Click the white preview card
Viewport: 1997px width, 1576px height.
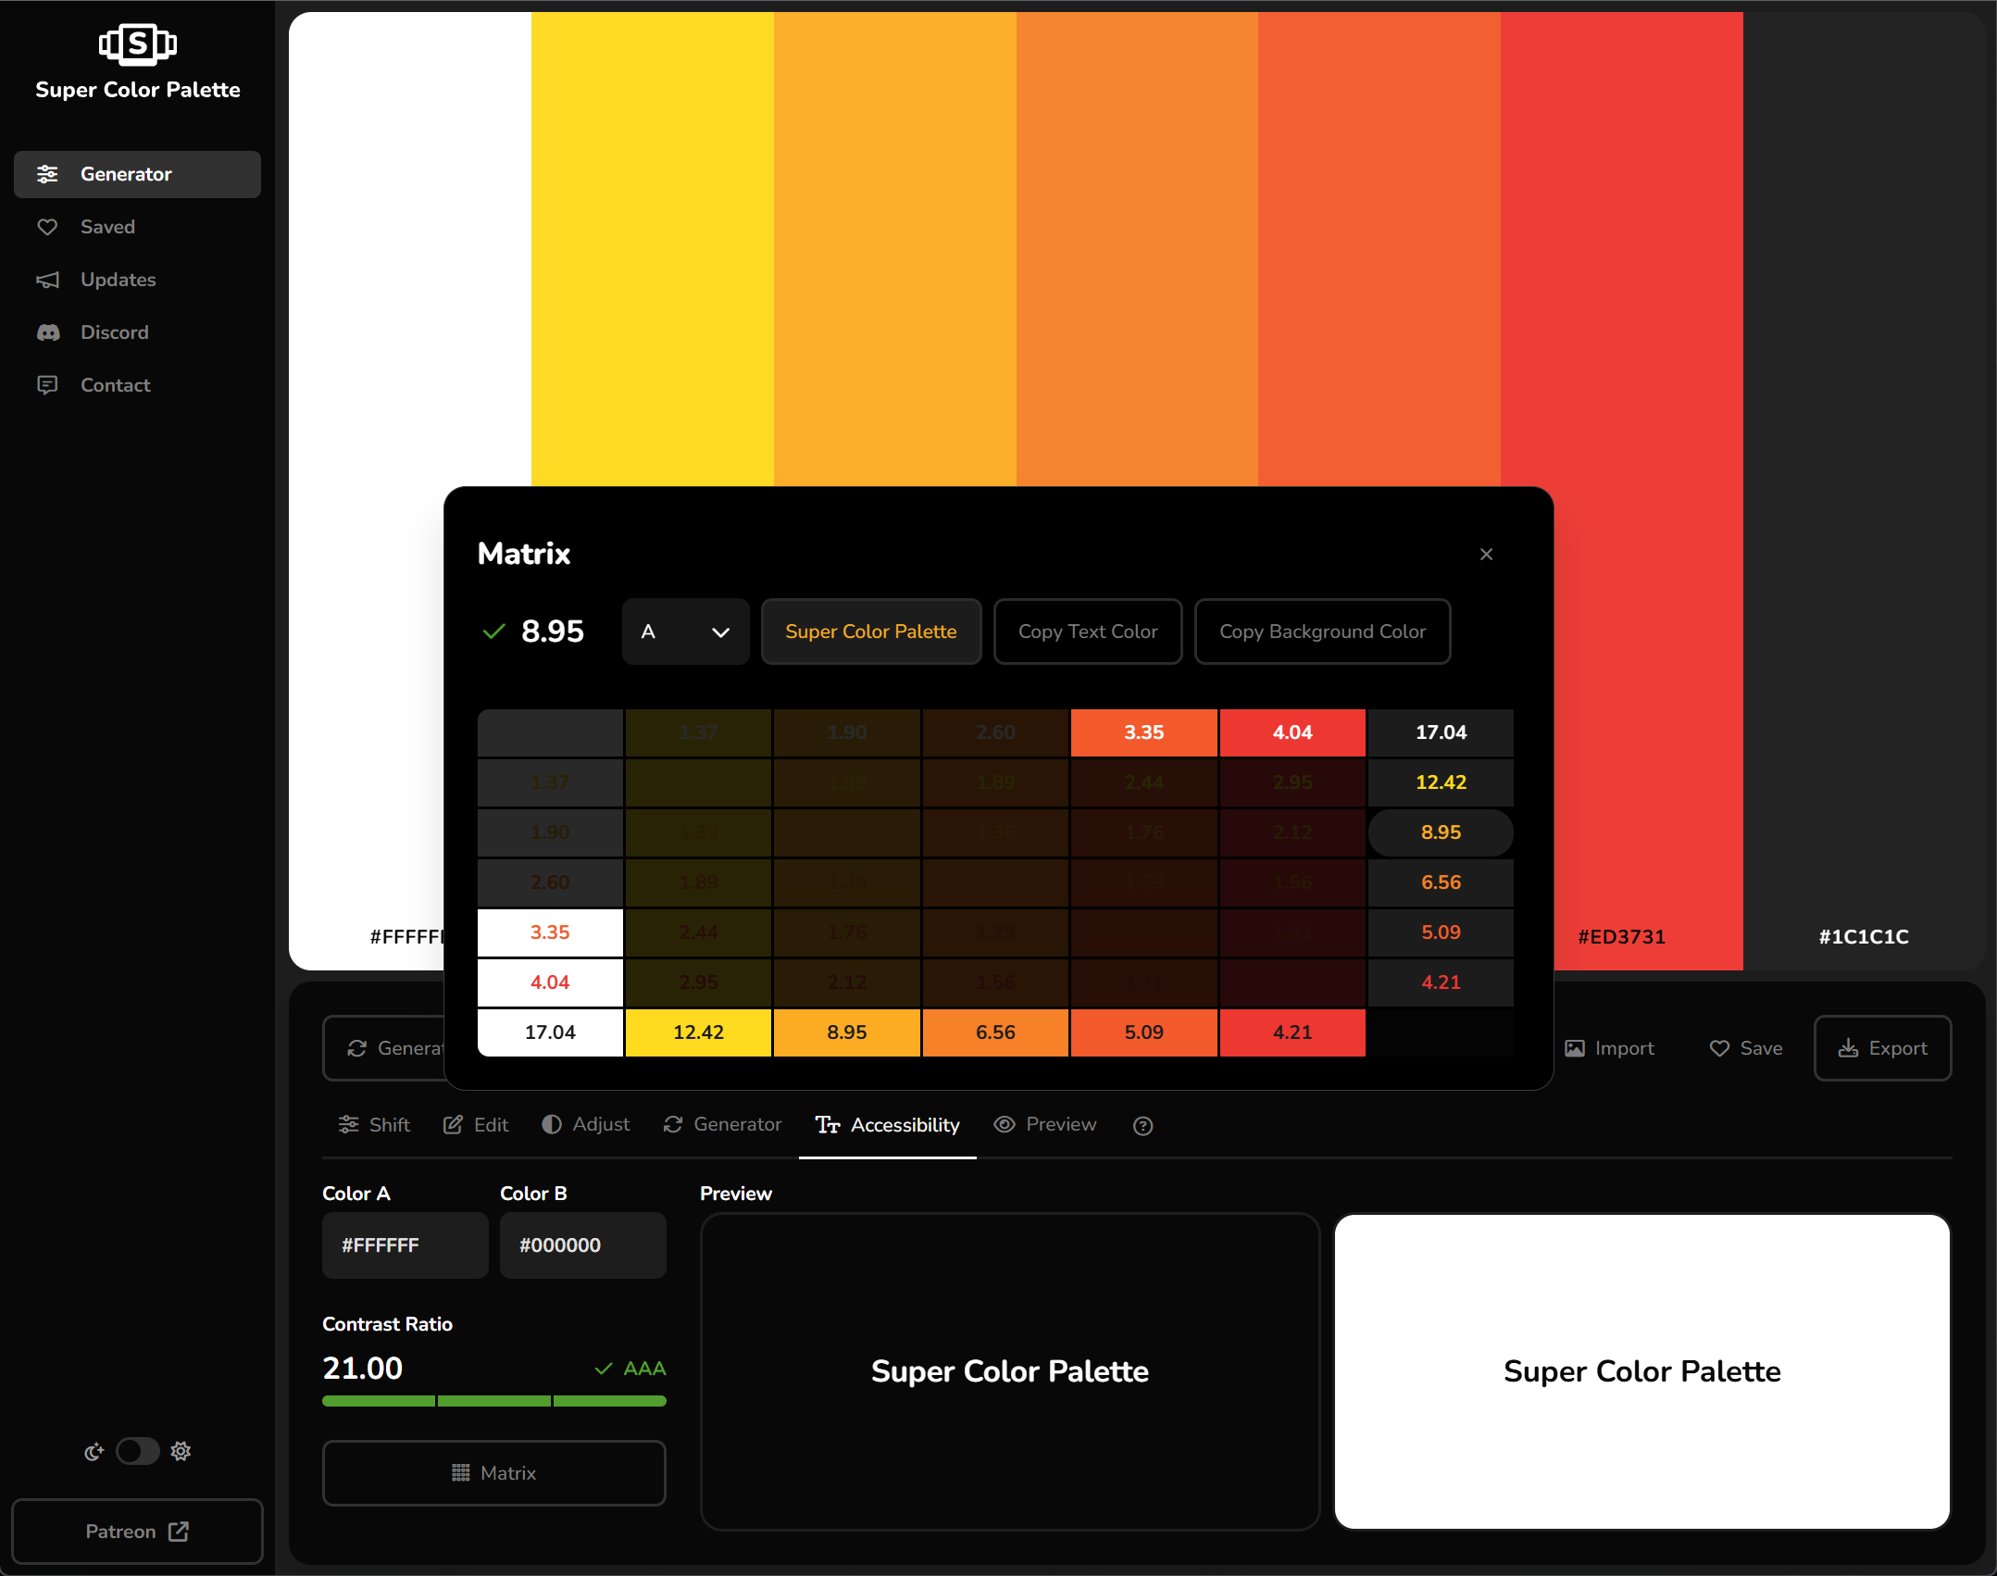coord(1641,1371)
